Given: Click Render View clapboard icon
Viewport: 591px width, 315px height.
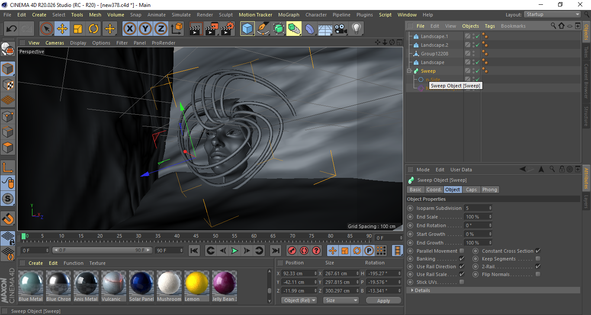Looking at the screenshot, I should pos(196,29).
